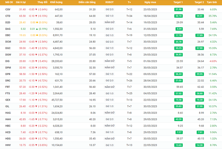Click date 01/06/2023 in DIG row
222x149 pixels.
tap(150, 61)
